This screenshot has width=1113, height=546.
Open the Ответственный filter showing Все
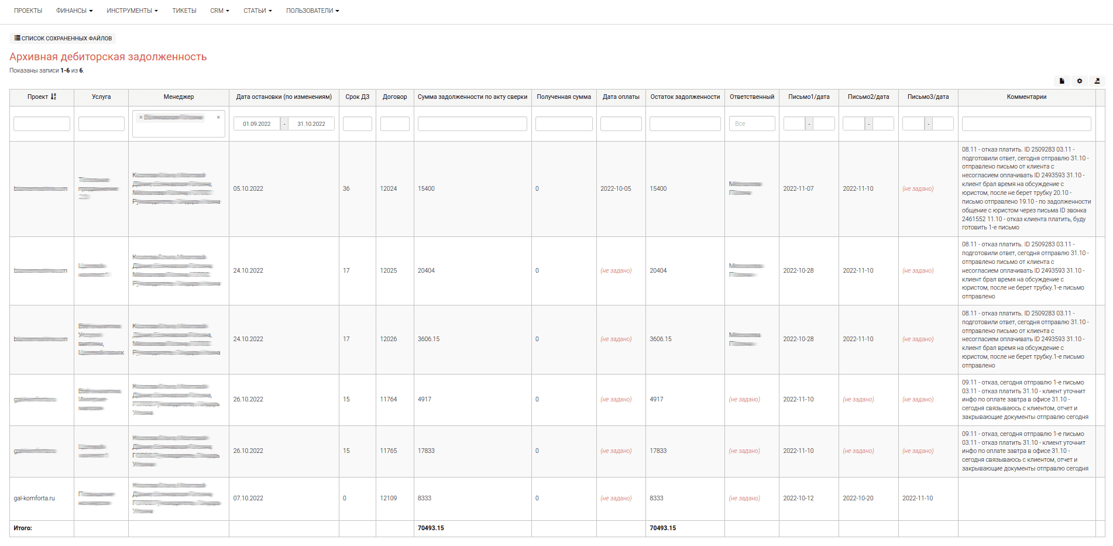coord(751,124)
